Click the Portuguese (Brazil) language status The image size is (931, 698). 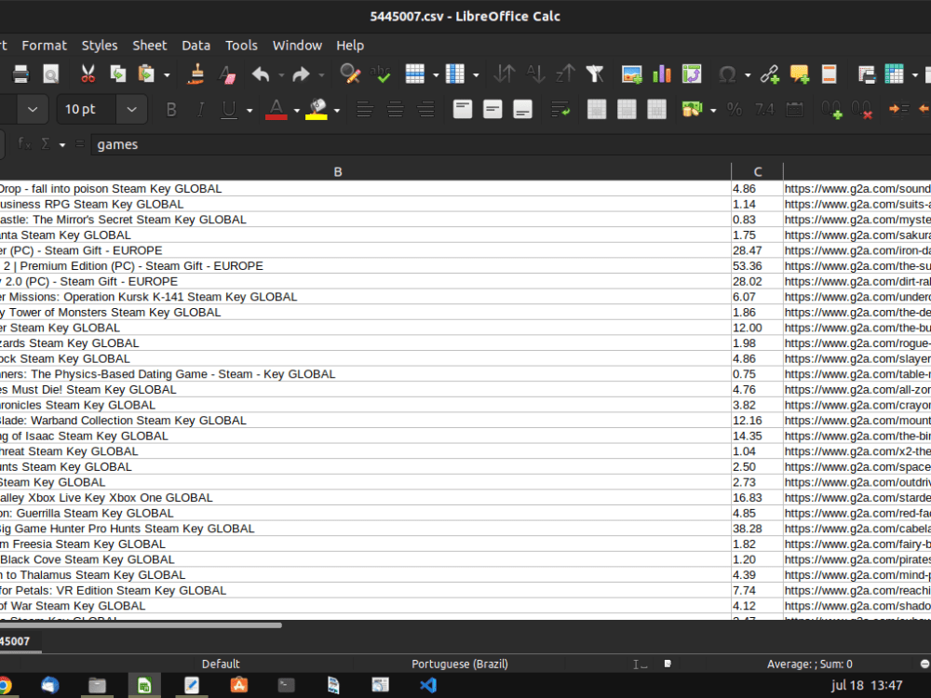[x=460, y=664]
